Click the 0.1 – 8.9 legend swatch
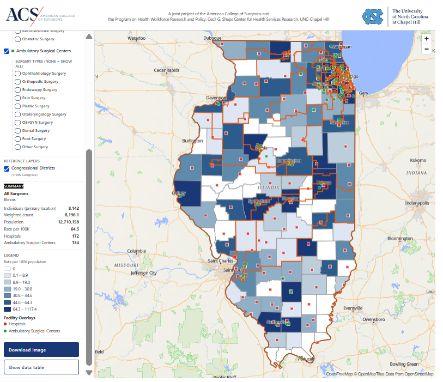 coord(7,276)
